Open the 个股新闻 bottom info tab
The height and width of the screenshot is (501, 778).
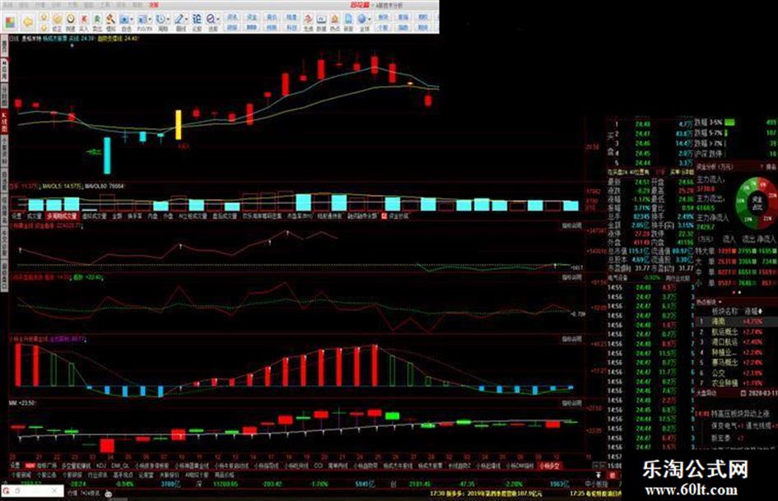point(21,475)
